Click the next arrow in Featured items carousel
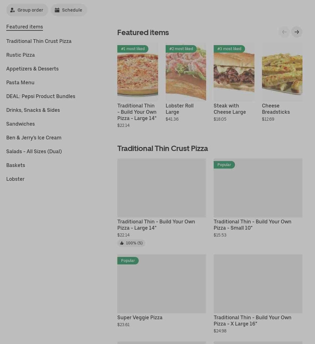Screen dimensions: 315x344 click(296, 32)
